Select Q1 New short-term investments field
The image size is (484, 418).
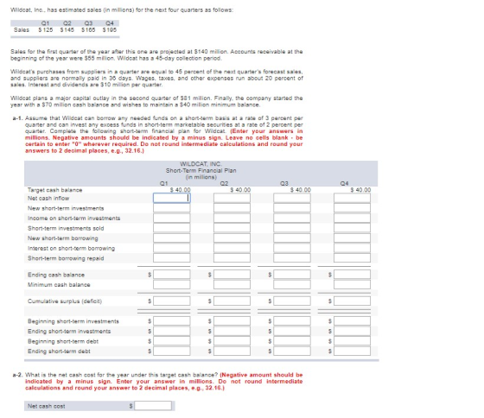[x=172, y=208]
